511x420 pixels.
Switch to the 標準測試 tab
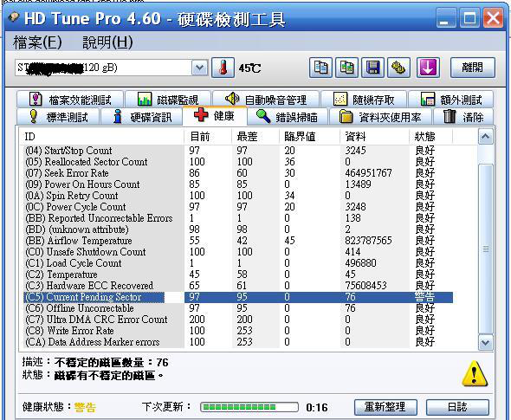click(58, 117)
